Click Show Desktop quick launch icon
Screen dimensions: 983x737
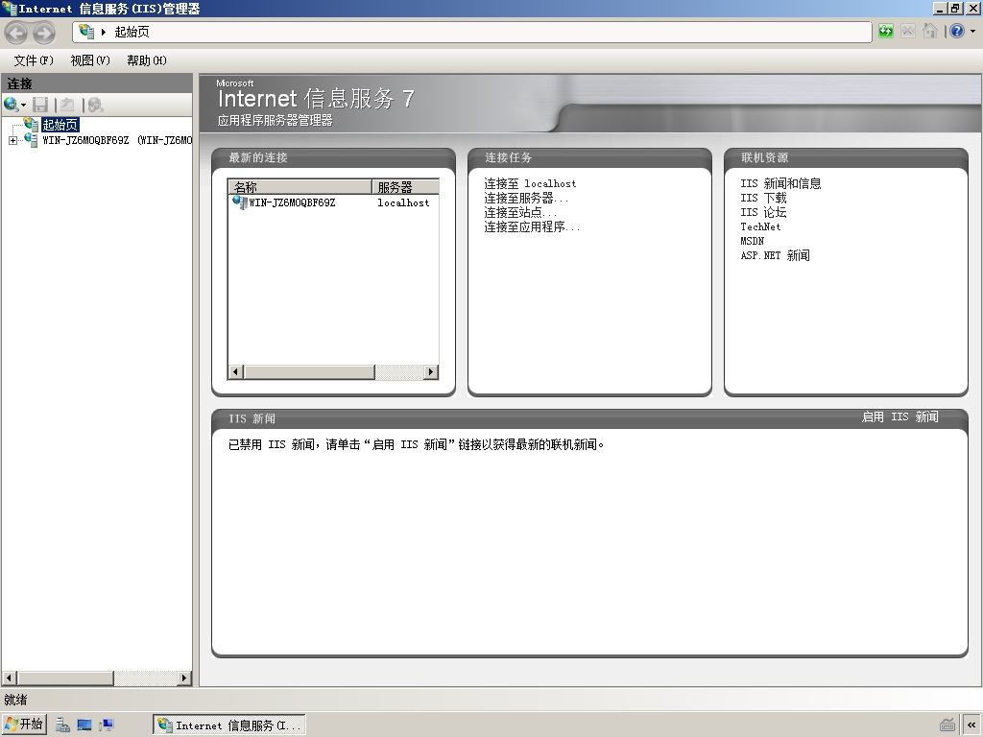(x=84, y=725)
